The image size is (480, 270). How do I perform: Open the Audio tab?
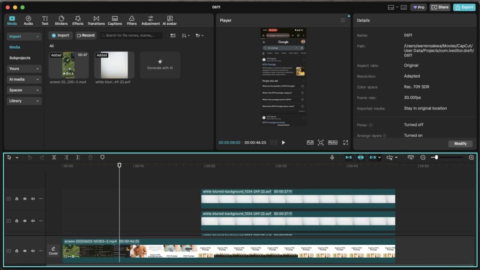(x=28, y=21)
